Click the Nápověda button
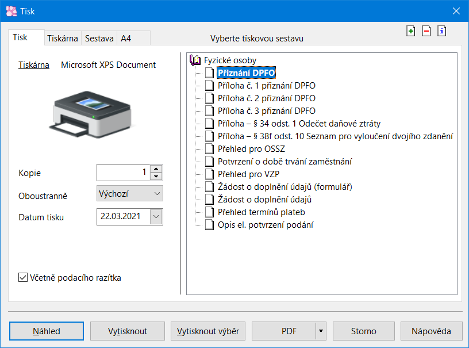This screenshot has width=469, height=348. click(x=431, y=331)
